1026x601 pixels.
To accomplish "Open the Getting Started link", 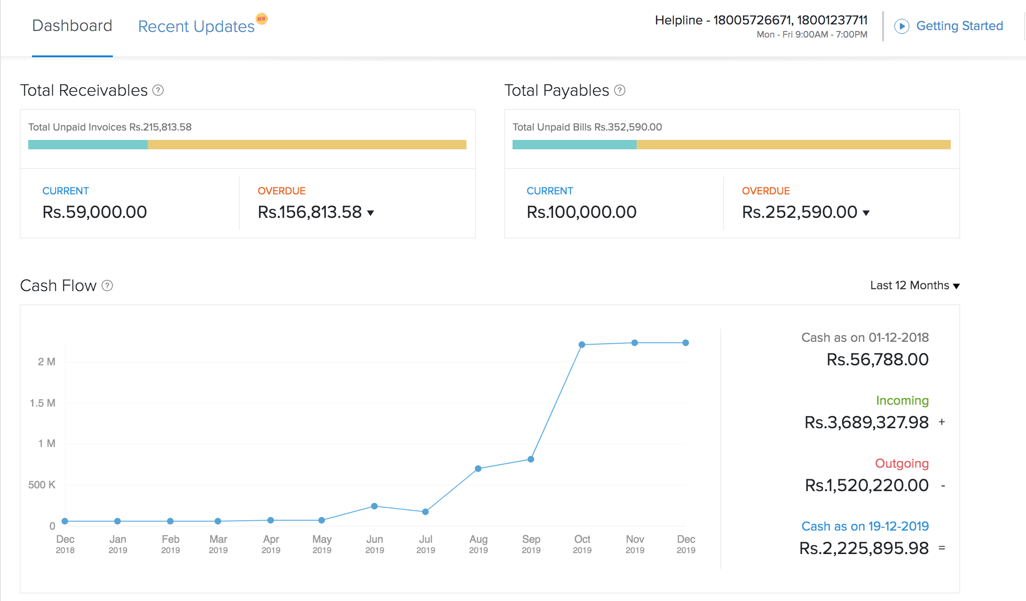I will pyautogui.click(x=959, y=26).
